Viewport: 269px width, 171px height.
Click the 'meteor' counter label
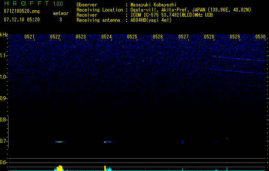pyautogui.click(x=61, y=13)
